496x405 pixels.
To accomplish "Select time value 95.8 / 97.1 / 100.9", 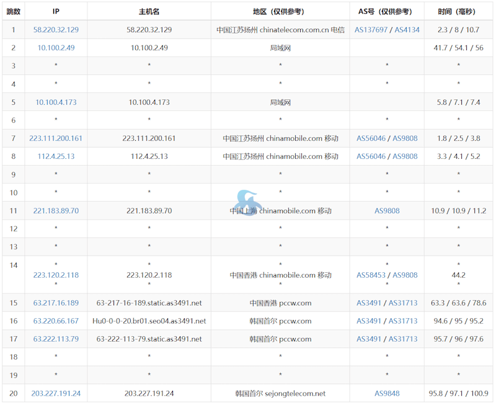I will [458, 393].
